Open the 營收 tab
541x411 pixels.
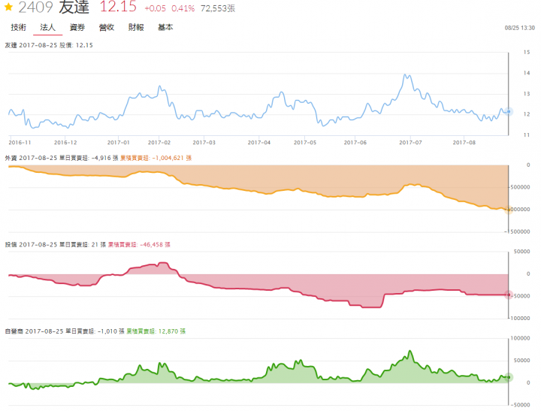click(x=106, y=27)
